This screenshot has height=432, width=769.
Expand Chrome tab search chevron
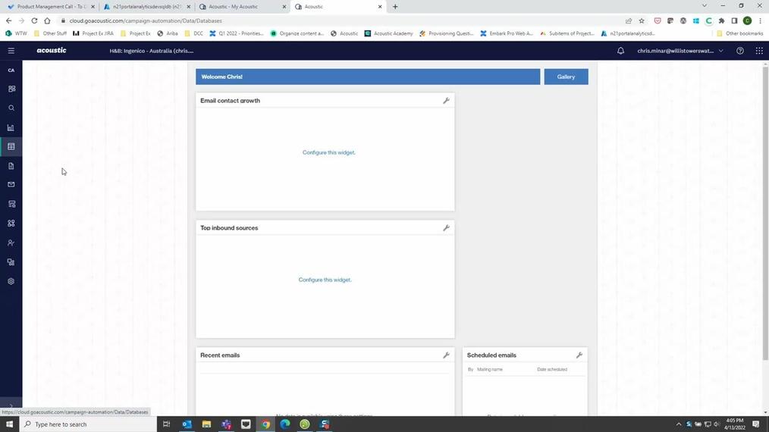click(x=705, y=6)
